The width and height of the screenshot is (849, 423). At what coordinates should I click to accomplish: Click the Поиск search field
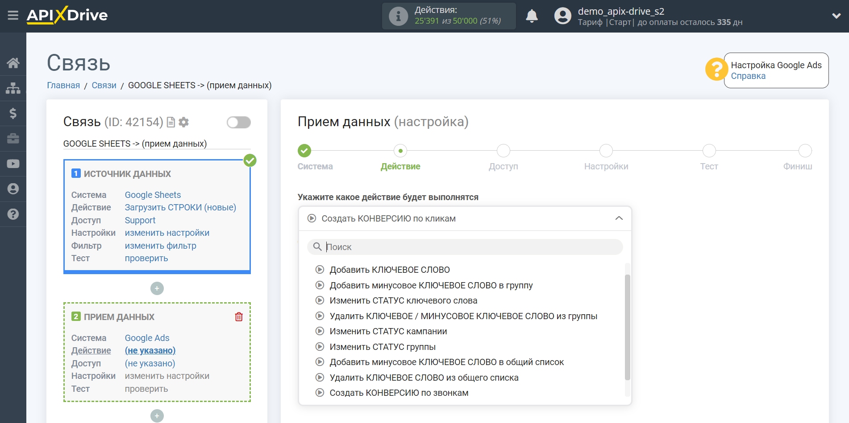pyautogui.click(x=465, y=247)
